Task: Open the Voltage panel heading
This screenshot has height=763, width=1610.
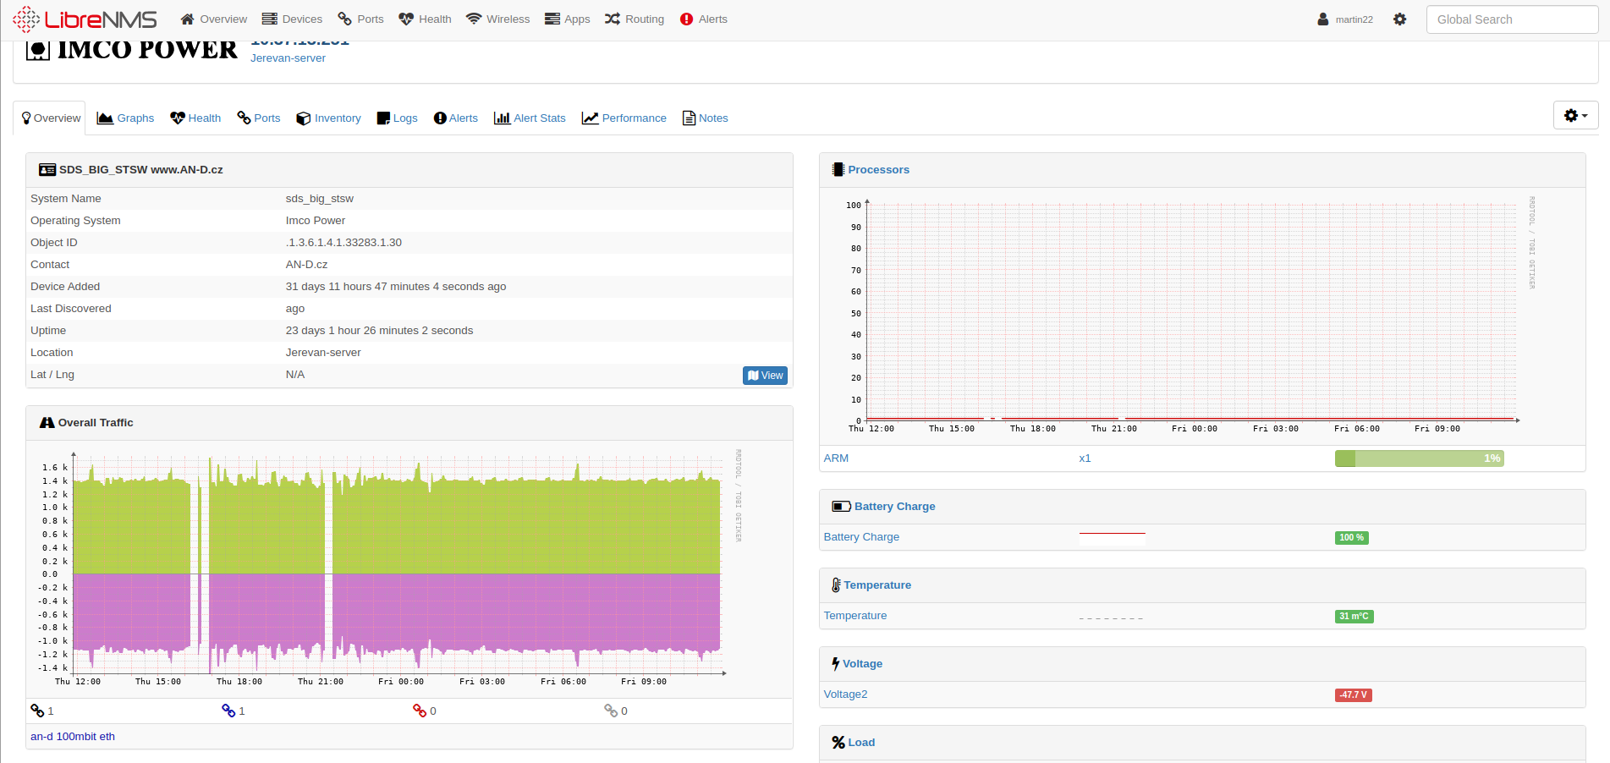Action: 862,664
